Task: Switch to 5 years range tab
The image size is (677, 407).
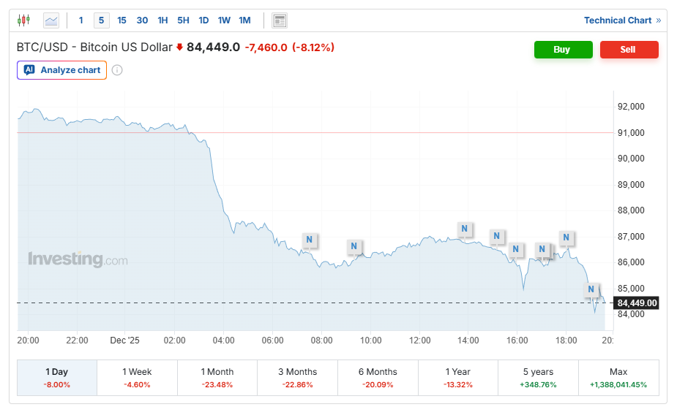Action: pos(538,377)
